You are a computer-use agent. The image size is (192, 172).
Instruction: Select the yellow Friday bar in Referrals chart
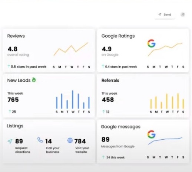pyautogui.click(x=178, y=101)
